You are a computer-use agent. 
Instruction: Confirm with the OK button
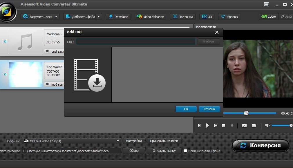coord(186,109)
